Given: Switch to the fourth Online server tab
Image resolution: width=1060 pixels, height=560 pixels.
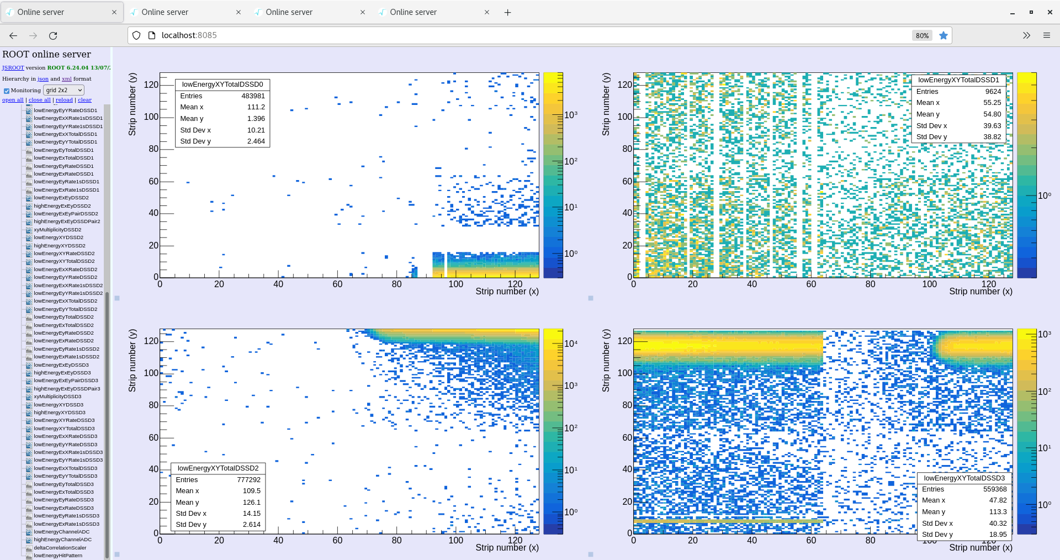Looking at the screenshot, I should 413,12.
